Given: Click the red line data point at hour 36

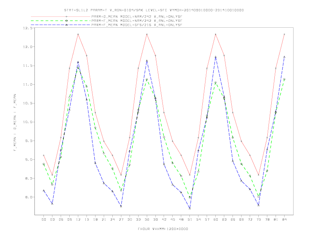Looking at the screenshot, I should coord(147,34).
